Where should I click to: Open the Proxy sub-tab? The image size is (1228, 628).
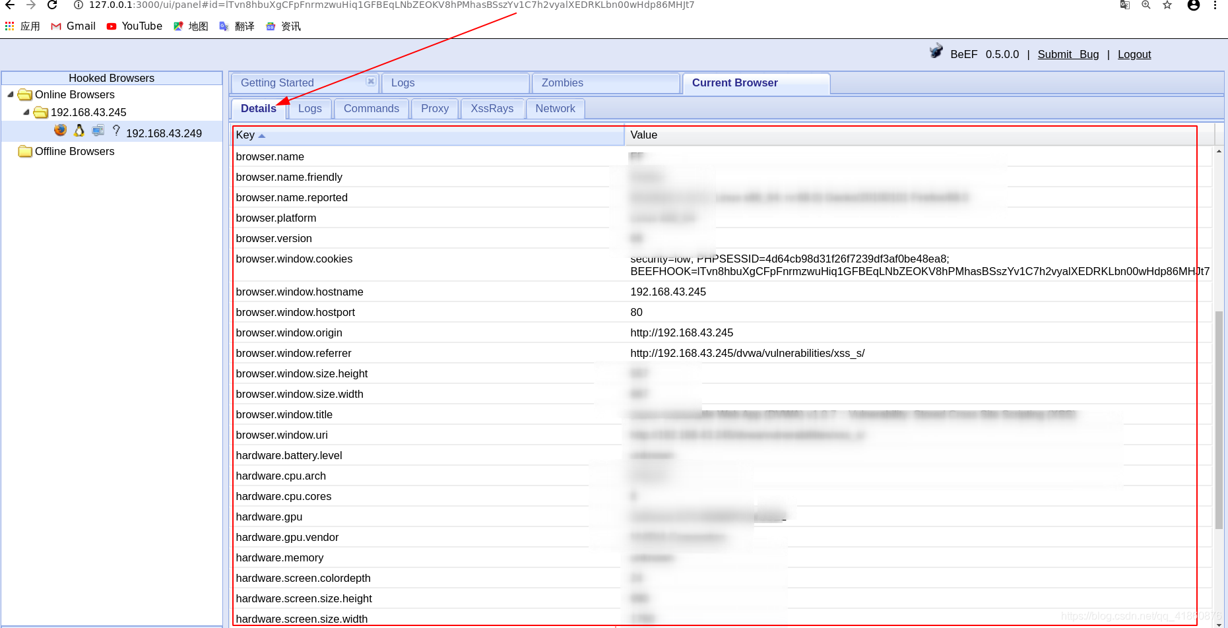click(x=435, y=108)
